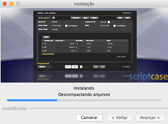
Task: Click the yellow minimize window button
Action: [11, 4]
